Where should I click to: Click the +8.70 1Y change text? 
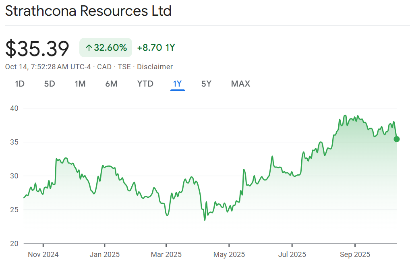coord(156,48)
